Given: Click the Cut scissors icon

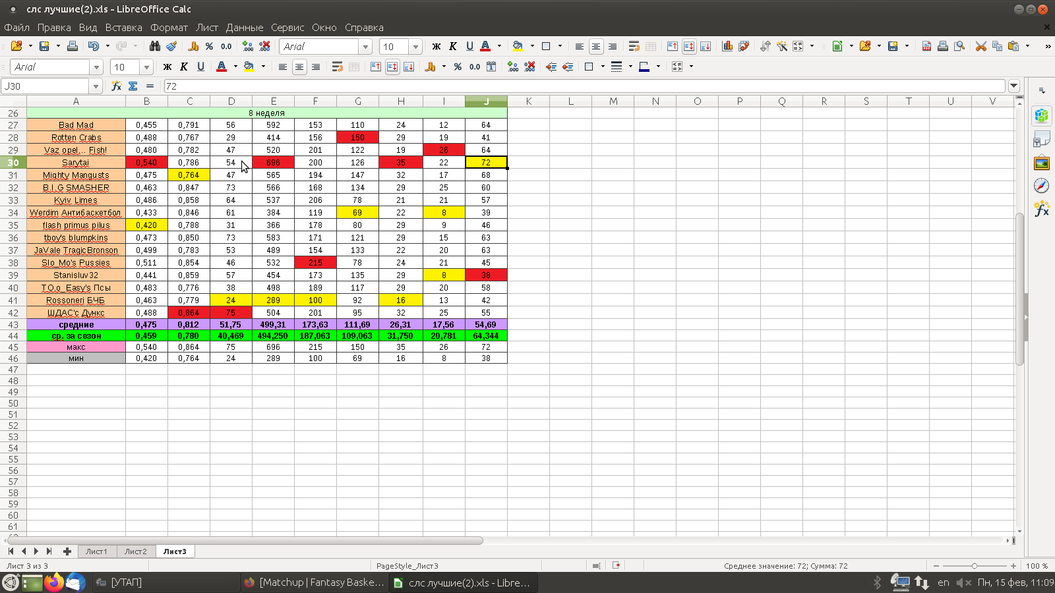Looking at the screenshot, I should tap(980, 46).
